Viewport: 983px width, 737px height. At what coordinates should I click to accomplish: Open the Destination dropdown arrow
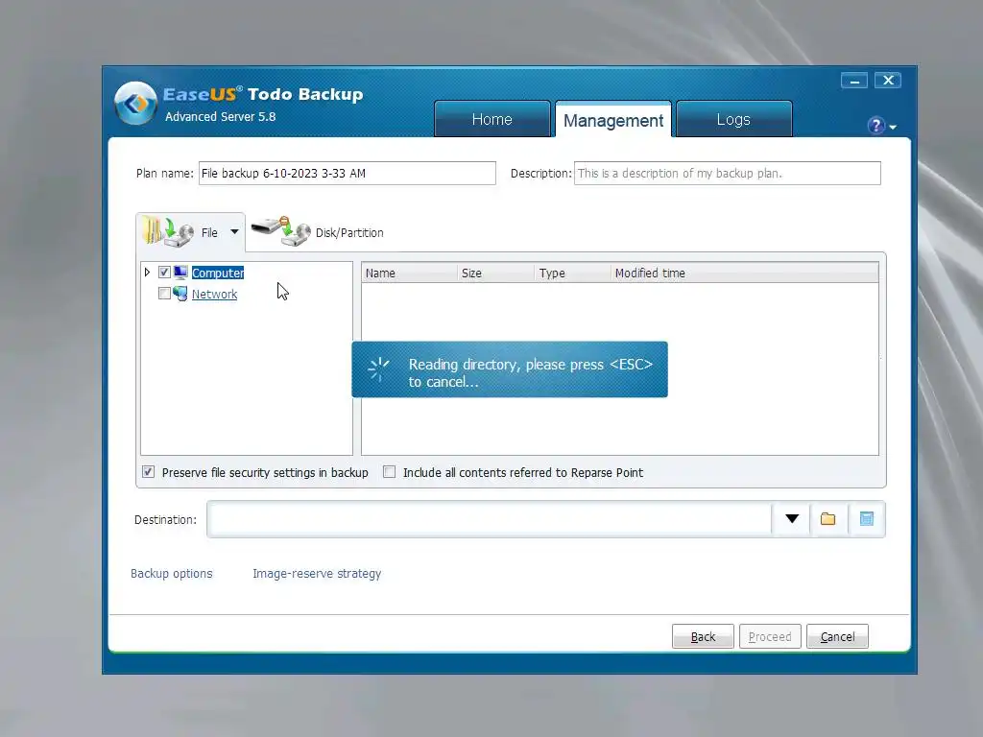[792, 519]
